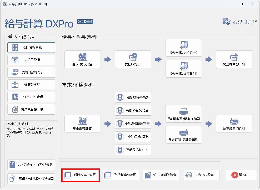Open 支給・控除設定 settings
260x190 pixels.
31,72
